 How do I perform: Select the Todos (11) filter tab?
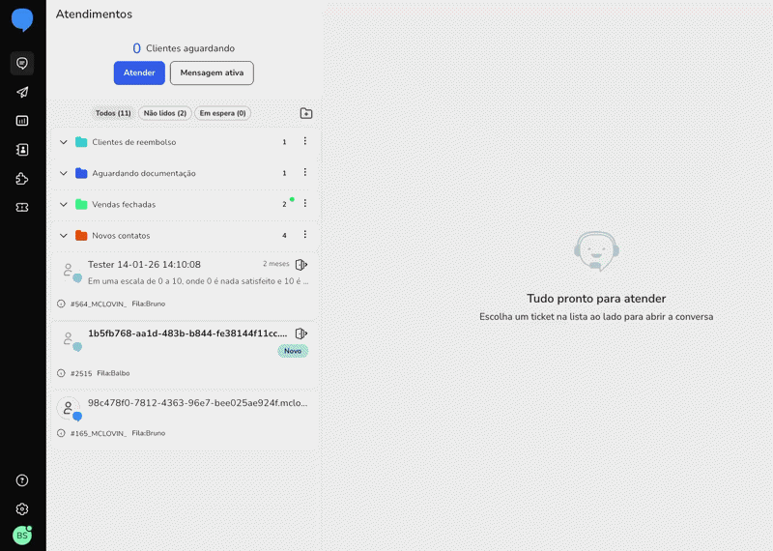pyautogui.click(x=113, y=113)
